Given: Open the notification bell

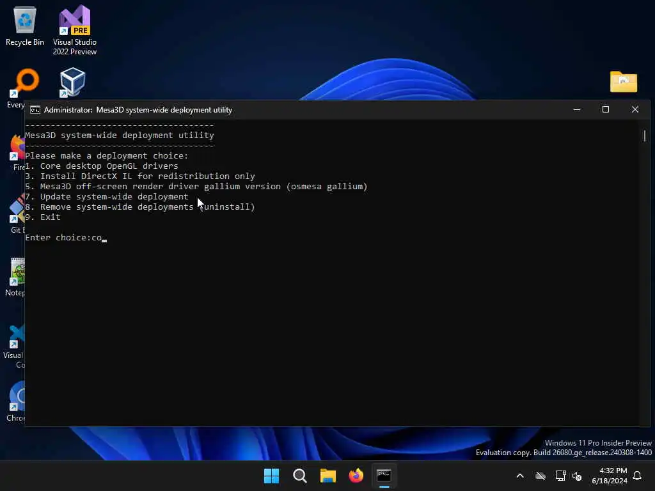Looking at the screenshot, I should pyautogui.click(x=638, y=476).
